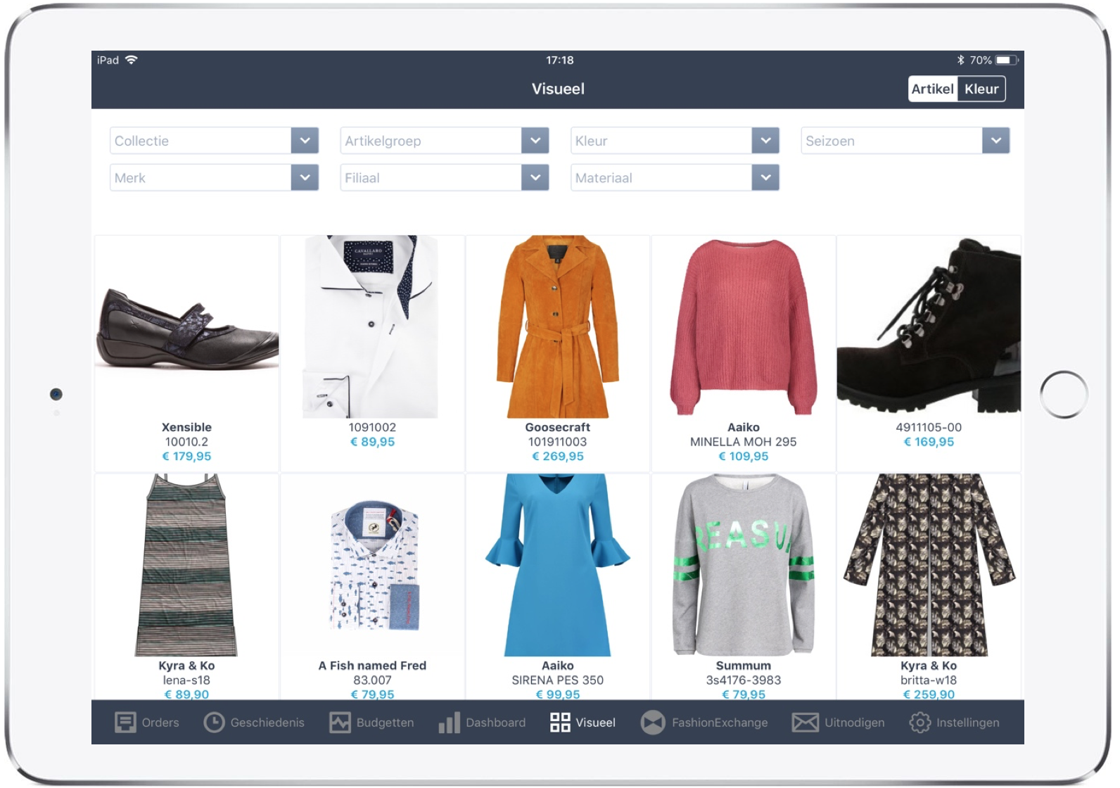Screen dimensions: 1120x788
Task: Go to the Geschiedenis tab label
Action: click(x=267, y=723)
